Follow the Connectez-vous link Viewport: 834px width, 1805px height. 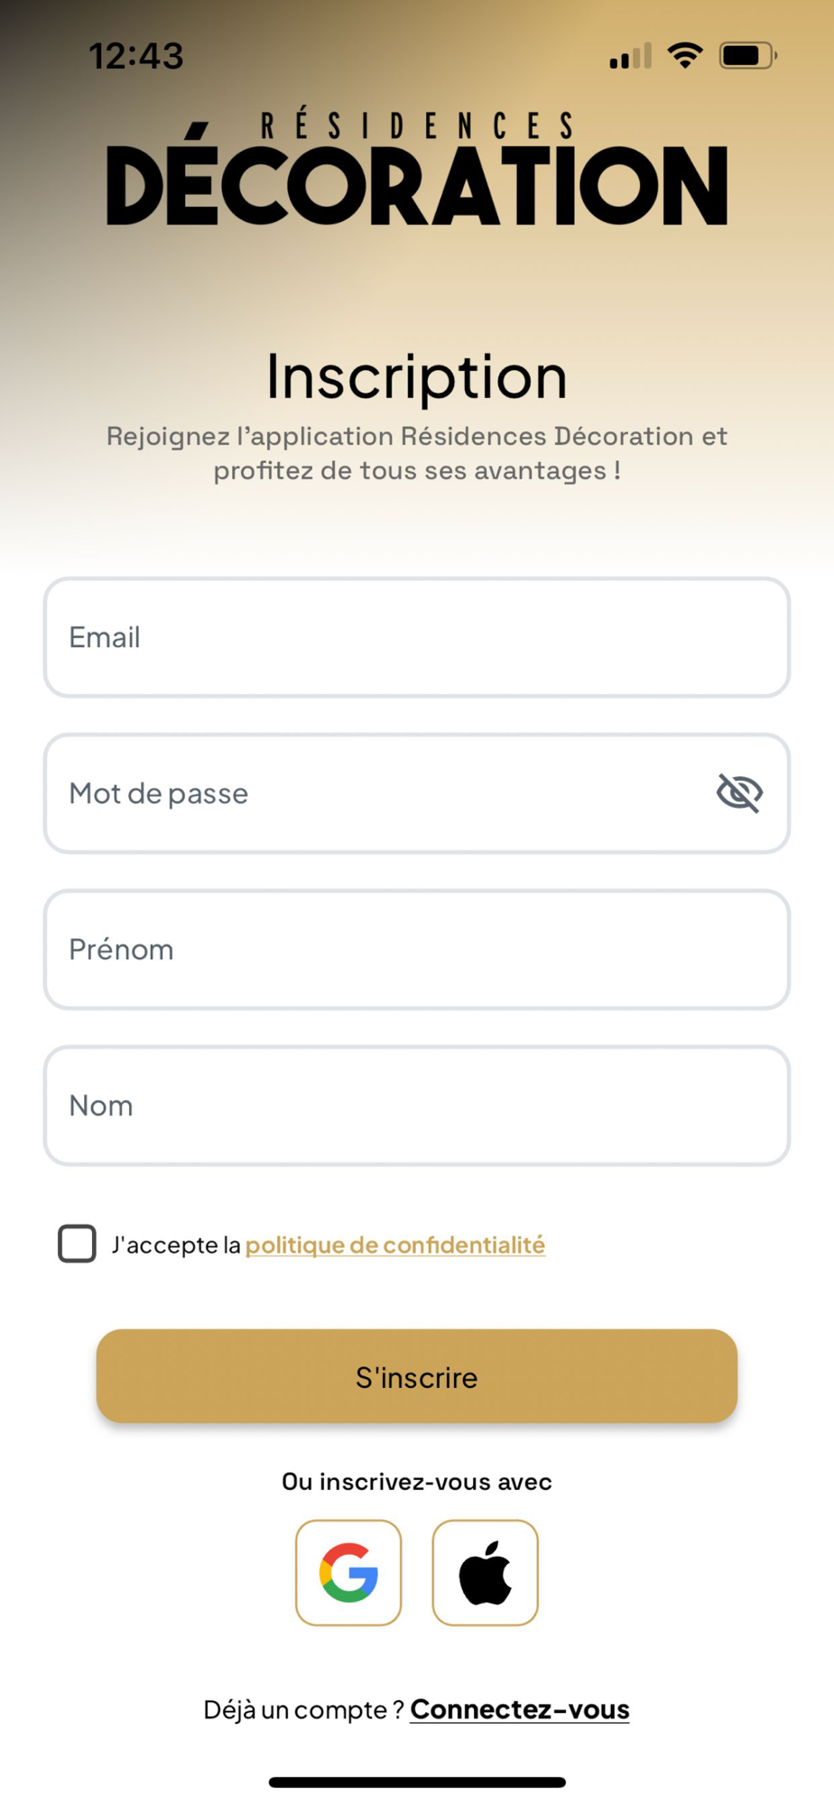click(520, 1709)
